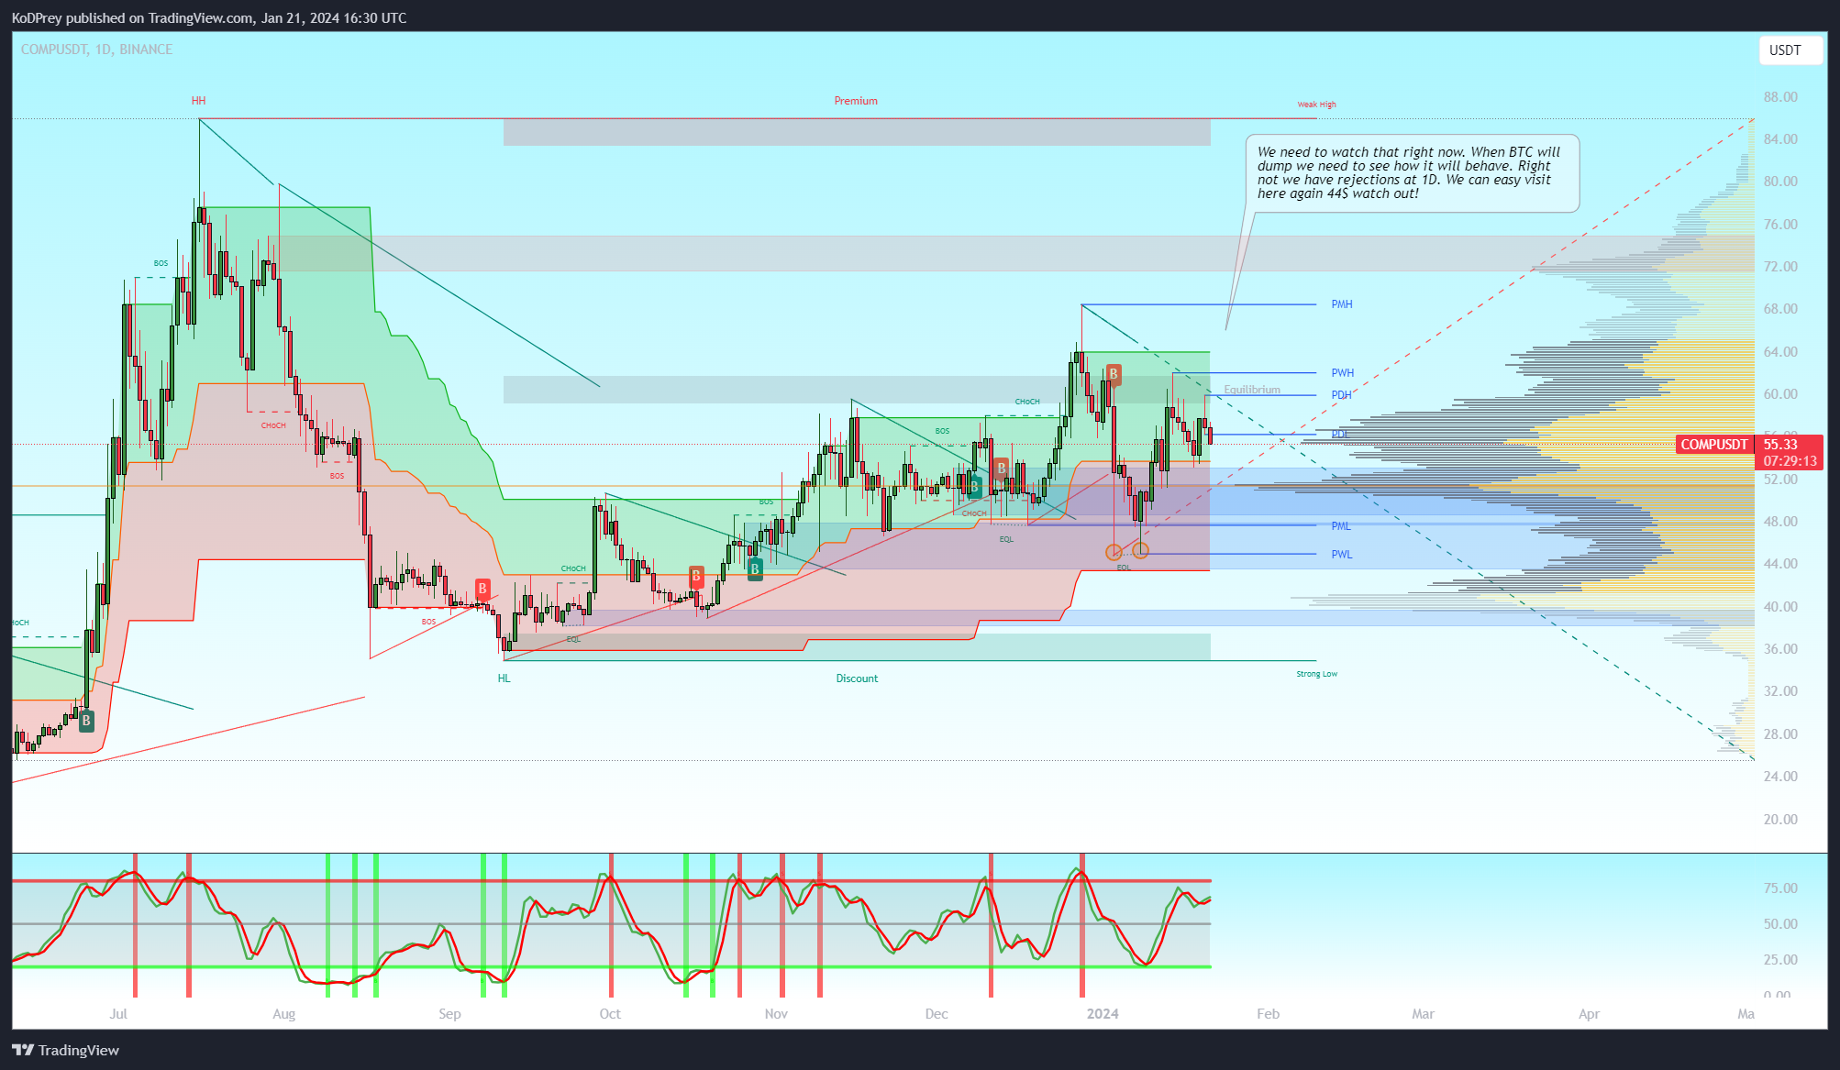This screenshot has height=1070, width=1840.
Task: Click the 75.00 oscillator scale label
Action: click(x=1780, y=888)
